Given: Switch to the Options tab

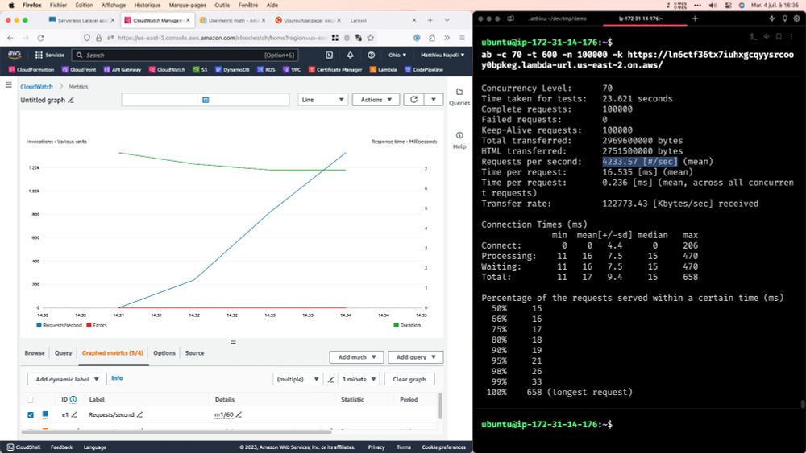Looking at the screenshot, I should 164,353.
